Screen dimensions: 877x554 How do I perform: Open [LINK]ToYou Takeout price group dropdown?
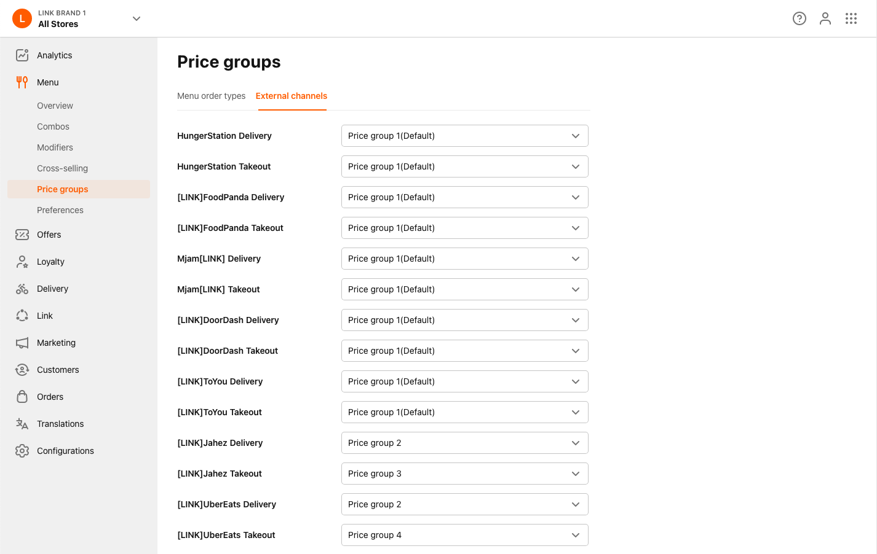465,412
